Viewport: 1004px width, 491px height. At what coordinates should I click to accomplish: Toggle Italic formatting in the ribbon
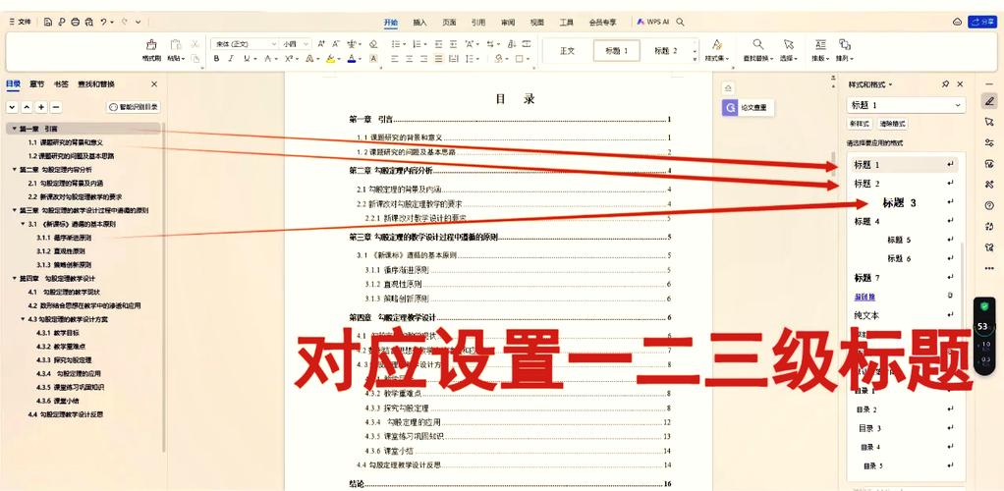click(231, 59)
